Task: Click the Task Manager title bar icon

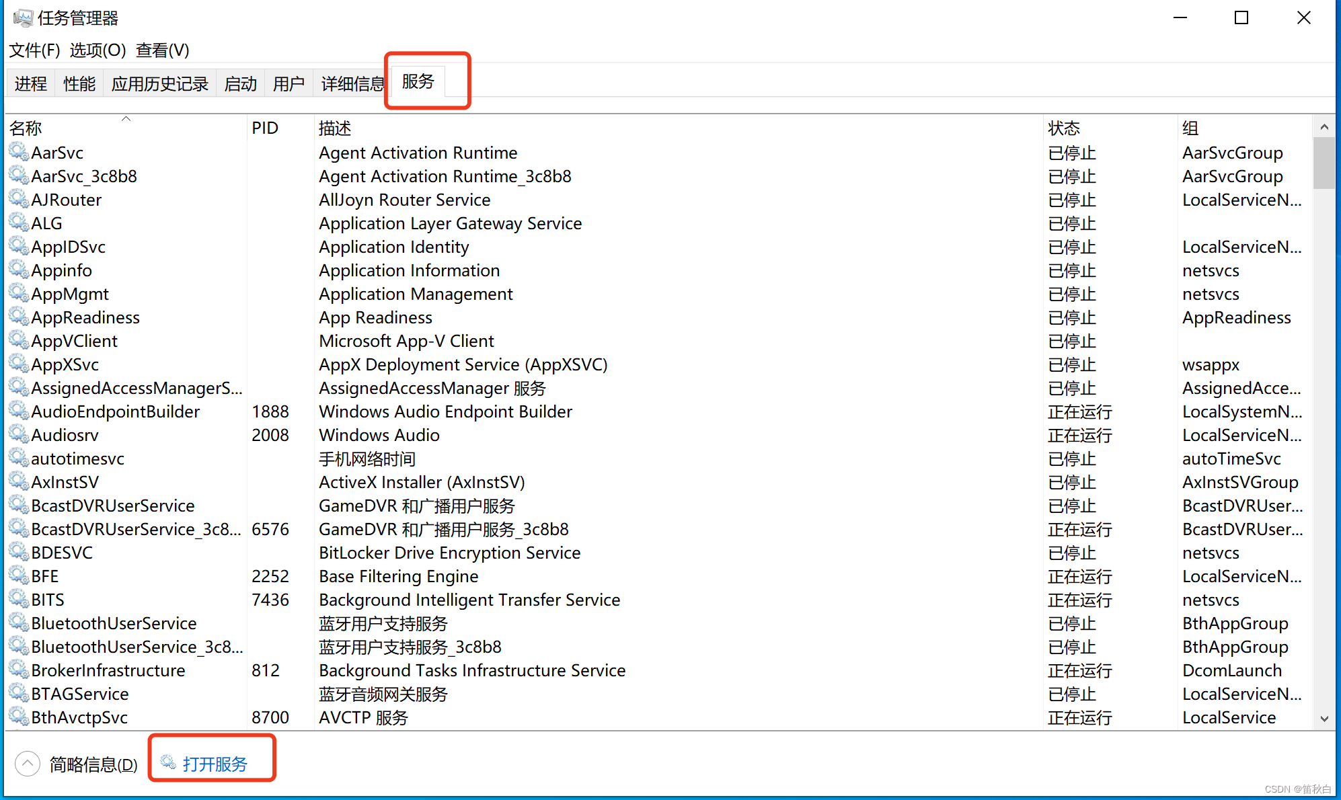Action: pos(23,17)
